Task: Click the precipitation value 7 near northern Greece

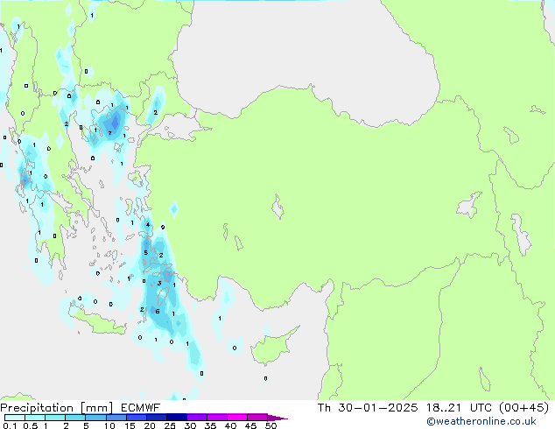Action: tap(109, 133)
